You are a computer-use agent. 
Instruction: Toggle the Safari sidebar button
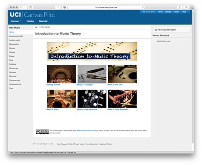[x=31, y=7]
